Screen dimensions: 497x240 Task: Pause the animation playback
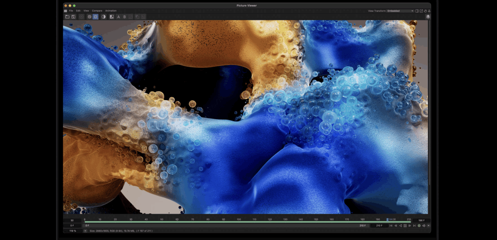[x=405, y=226]
